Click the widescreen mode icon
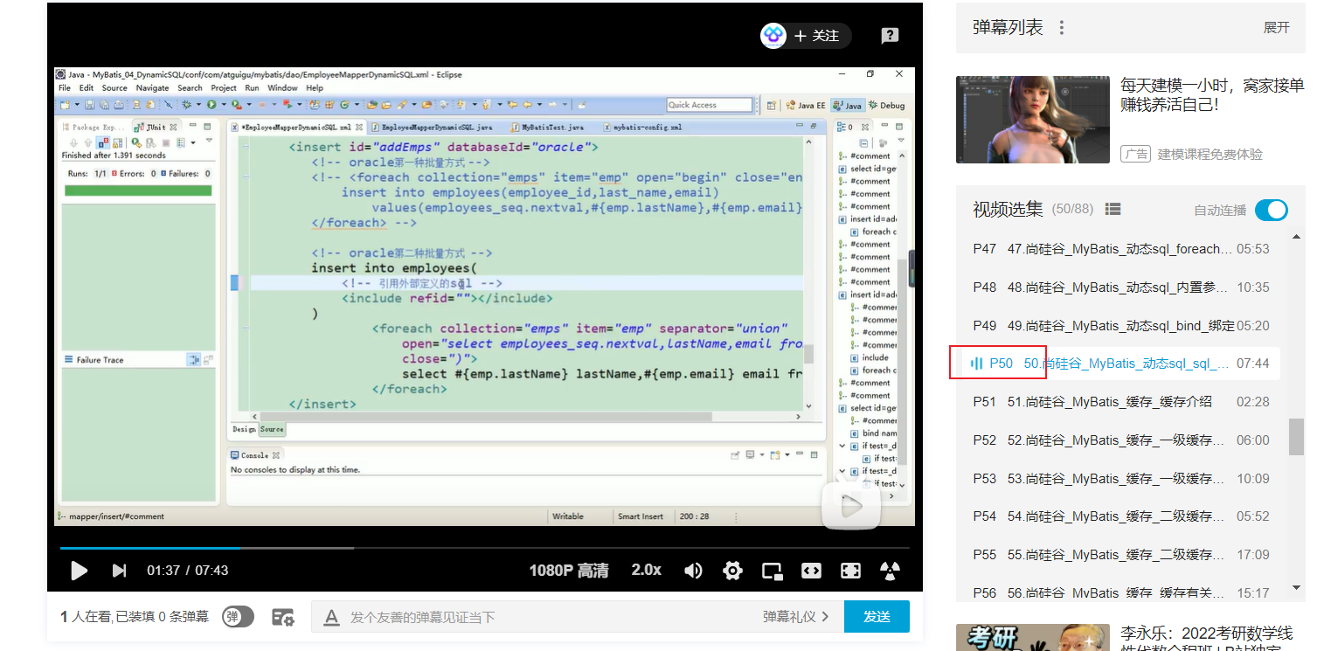Image resolution: width=1324 pixels, height=651 pixels. (811, 571)
